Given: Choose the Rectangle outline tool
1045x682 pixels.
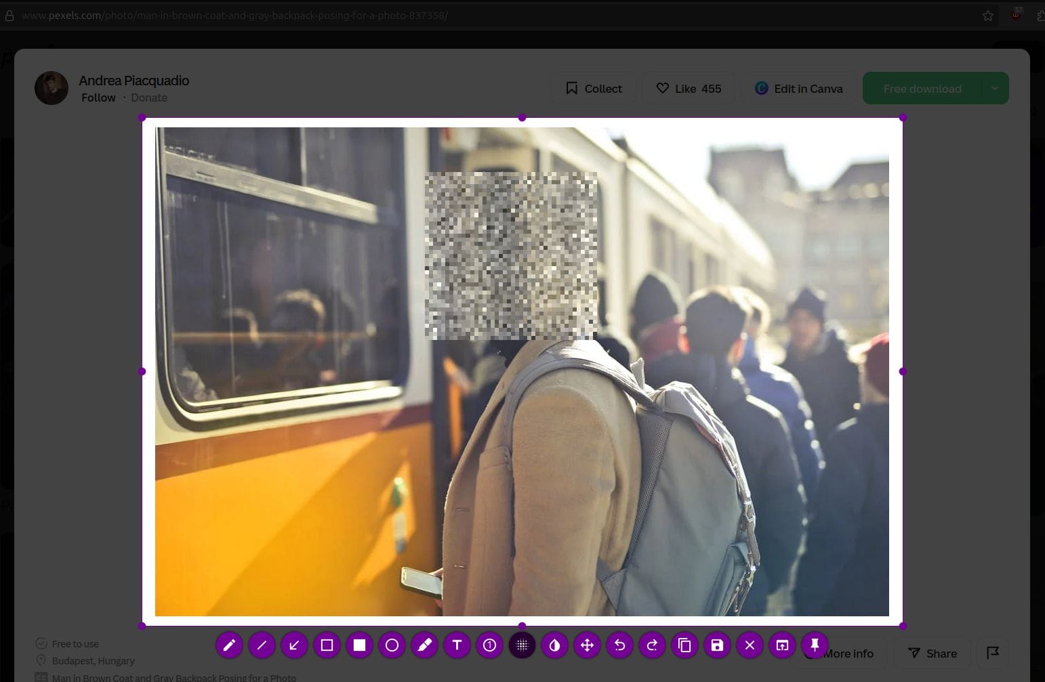Looking at the screenshot, I should (x=327, y=645).
